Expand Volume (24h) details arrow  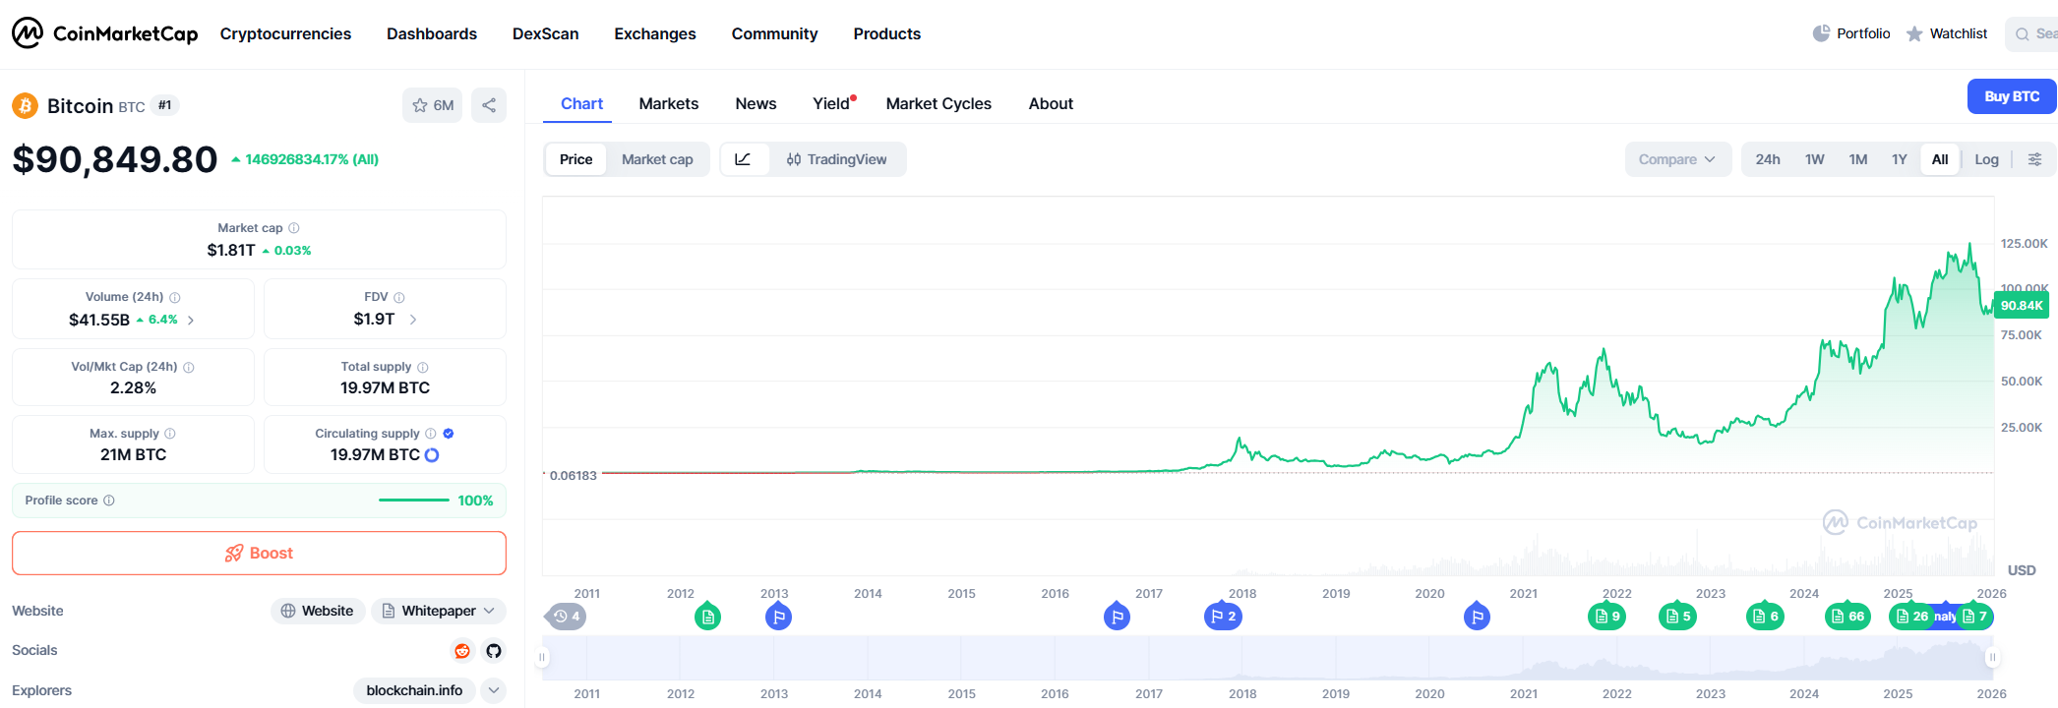[x=191, y=321]
